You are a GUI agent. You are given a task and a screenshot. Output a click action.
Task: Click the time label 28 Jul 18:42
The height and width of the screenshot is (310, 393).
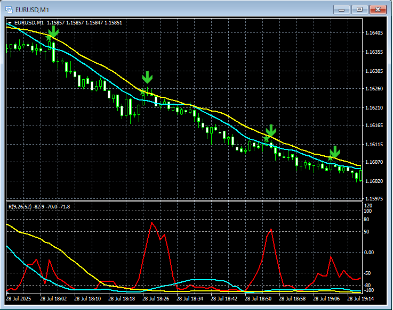pyautogui.click(x=224, y=299)
